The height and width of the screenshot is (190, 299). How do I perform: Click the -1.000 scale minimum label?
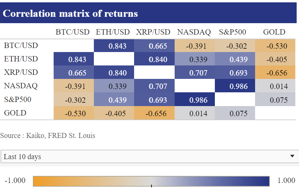tap(15, 180)
